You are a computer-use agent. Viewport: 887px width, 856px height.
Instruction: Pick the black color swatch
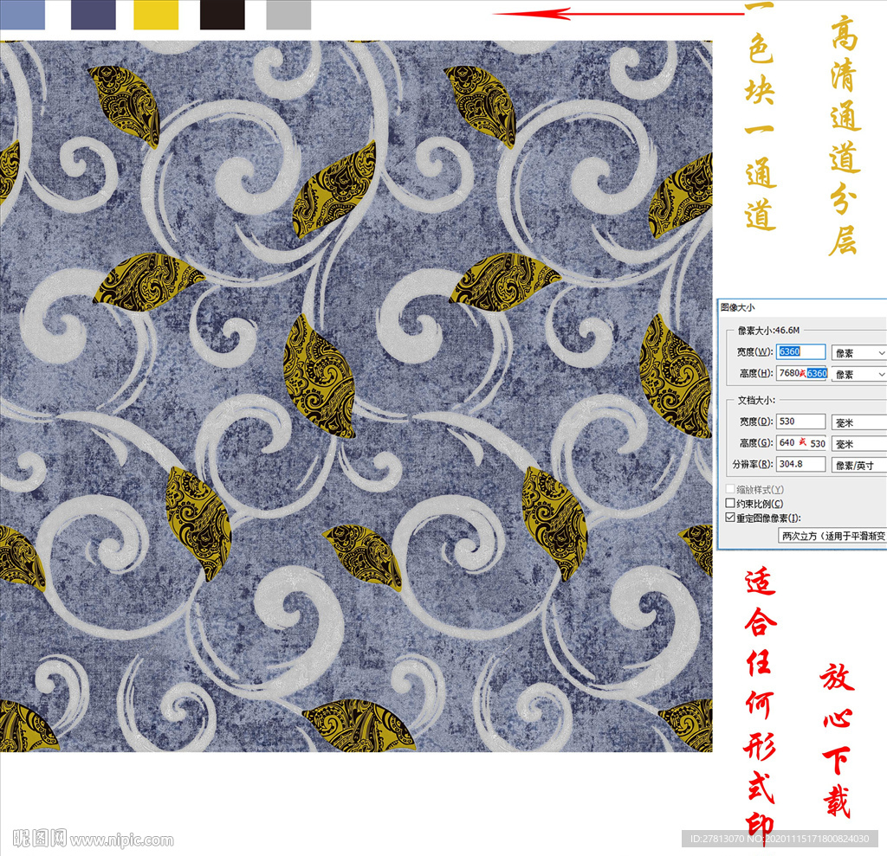point(223,15)
